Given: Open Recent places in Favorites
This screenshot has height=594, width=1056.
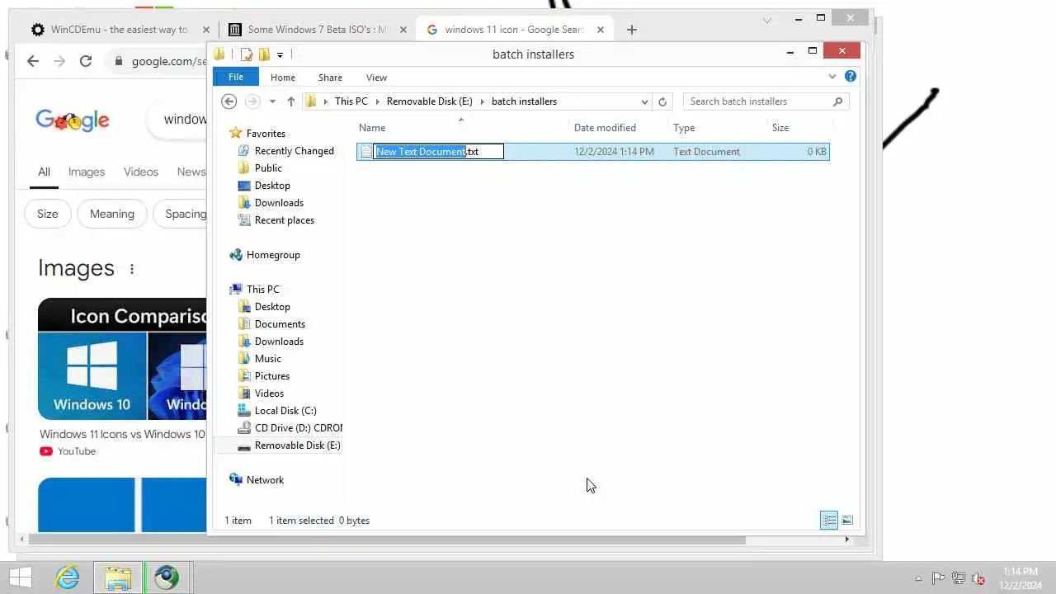Looking at the screenshot, I should coord(284,220).
